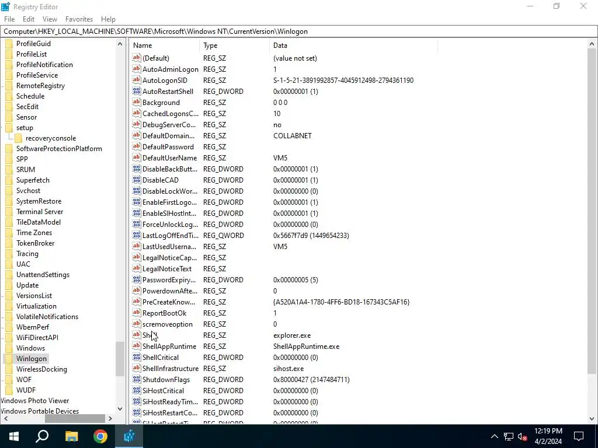Select the DefaultDomain... value name
Viewport: 598px width, 448px height.
pos(168,135)
